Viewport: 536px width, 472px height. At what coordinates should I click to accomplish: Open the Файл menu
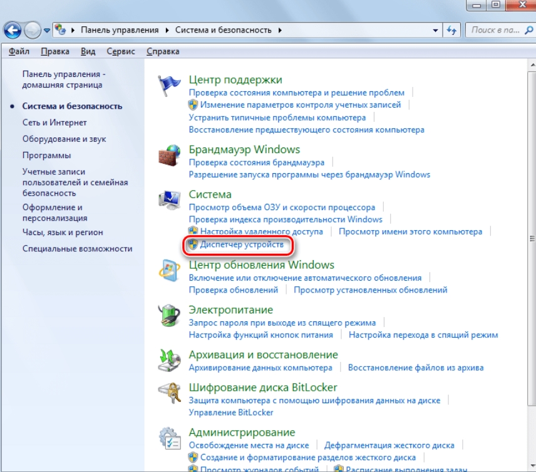tap(19, 52)
